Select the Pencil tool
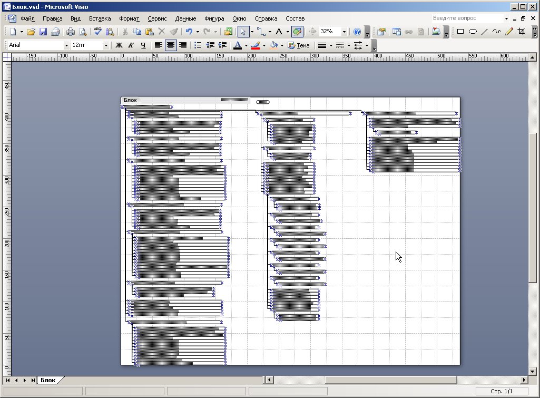 click(509, 32)
